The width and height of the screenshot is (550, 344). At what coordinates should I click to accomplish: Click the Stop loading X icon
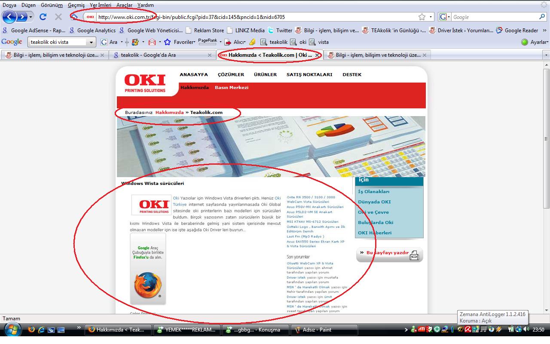tap(58, 17)
